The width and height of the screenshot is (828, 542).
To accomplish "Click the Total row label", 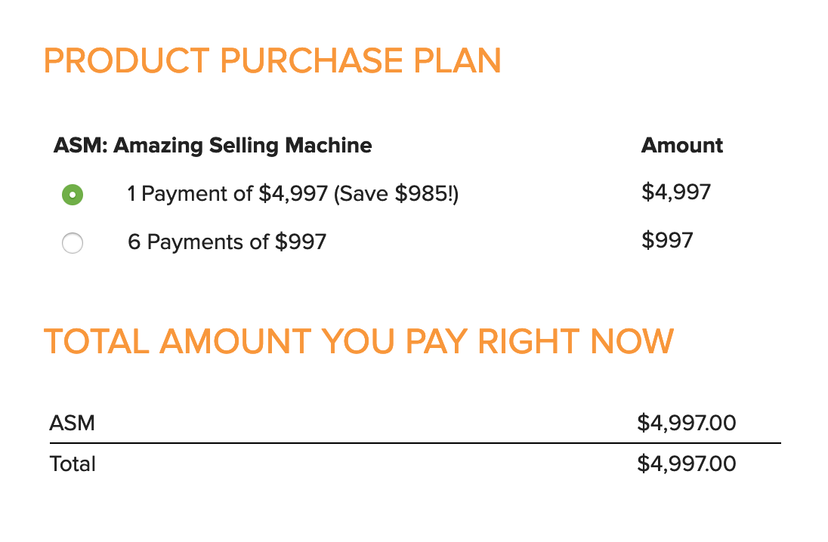I will click(73, 464).
